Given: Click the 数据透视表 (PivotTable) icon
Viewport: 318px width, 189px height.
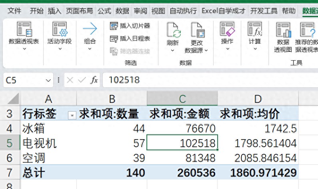Looking at the screenshot, I should [x=24, y=29].
